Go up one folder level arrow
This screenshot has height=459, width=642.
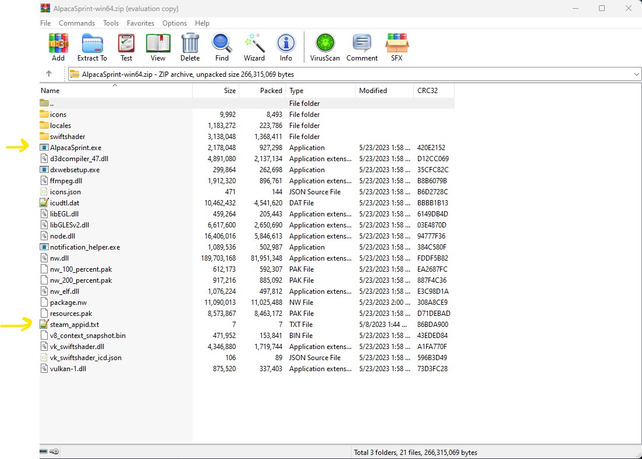point(49,74)
